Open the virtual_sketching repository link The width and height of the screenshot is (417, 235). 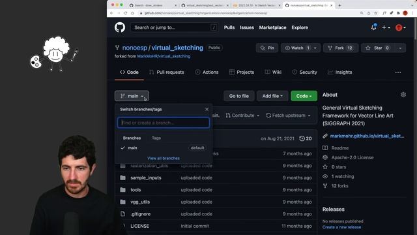click(177, 48)
